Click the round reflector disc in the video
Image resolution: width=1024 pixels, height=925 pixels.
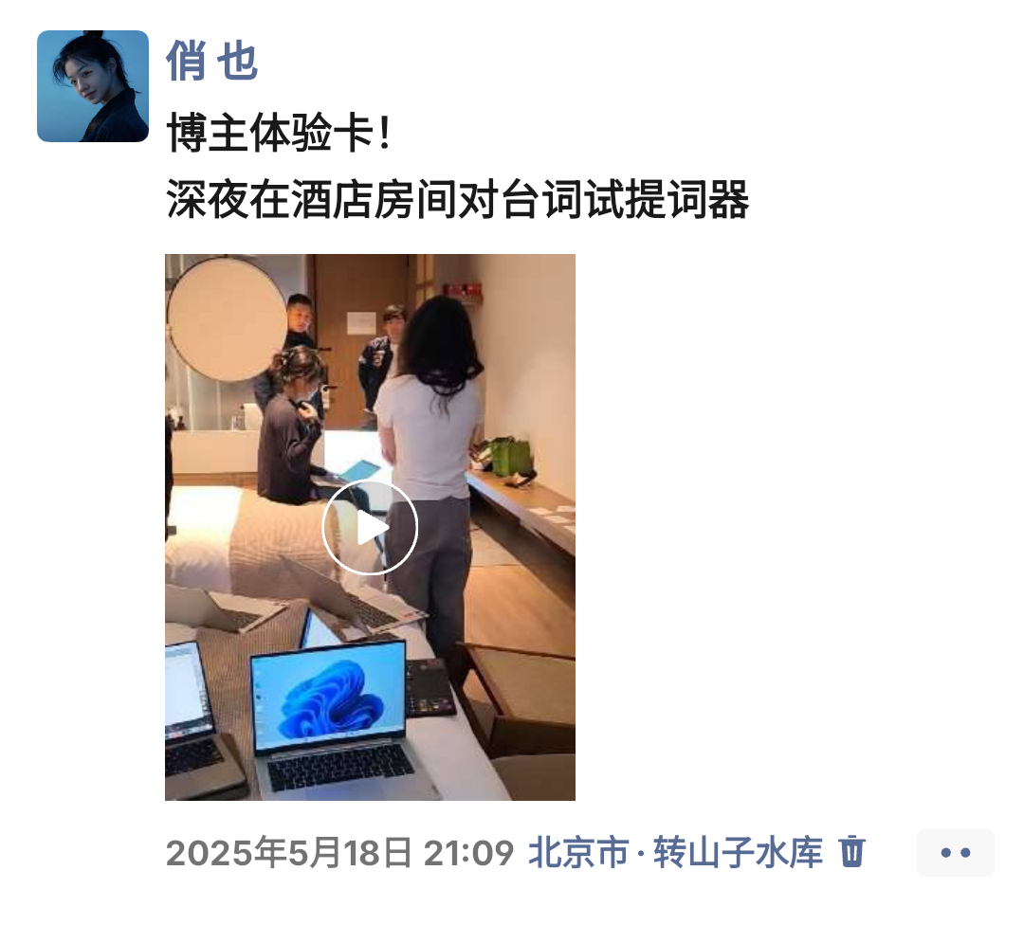227,319
